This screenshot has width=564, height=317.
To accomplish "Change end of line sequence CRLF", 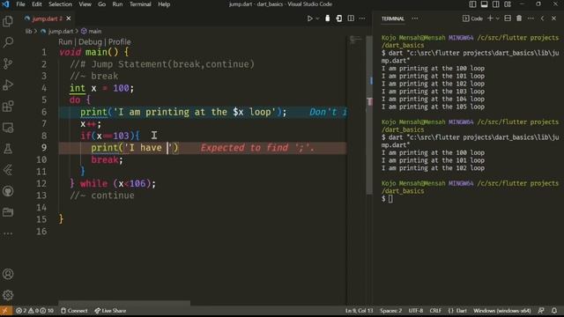I will [435, 311].
